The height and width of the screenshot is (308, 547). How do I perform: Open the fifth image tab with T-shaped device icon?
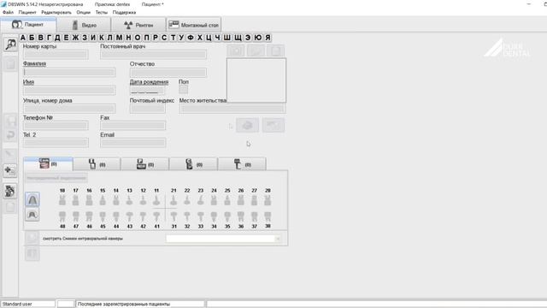pyautogui.click(x=242, y=164)
